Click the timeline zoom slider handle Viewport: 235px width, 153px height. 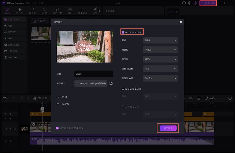[213, 98]
